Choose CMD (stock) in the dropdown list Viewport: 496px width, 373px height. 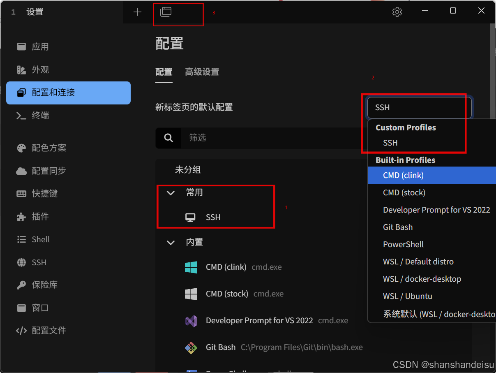tap(431, 192)
